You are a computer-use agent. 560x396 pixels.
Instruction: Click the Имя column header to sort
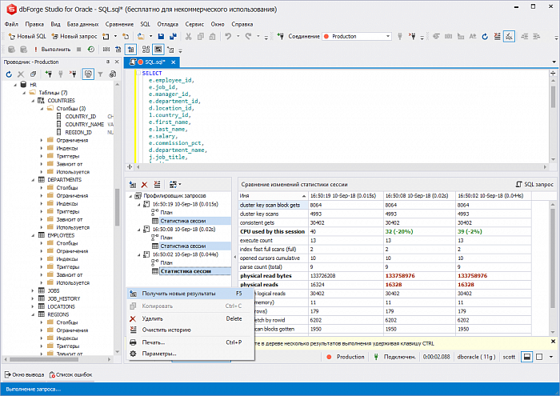point(274,196)
